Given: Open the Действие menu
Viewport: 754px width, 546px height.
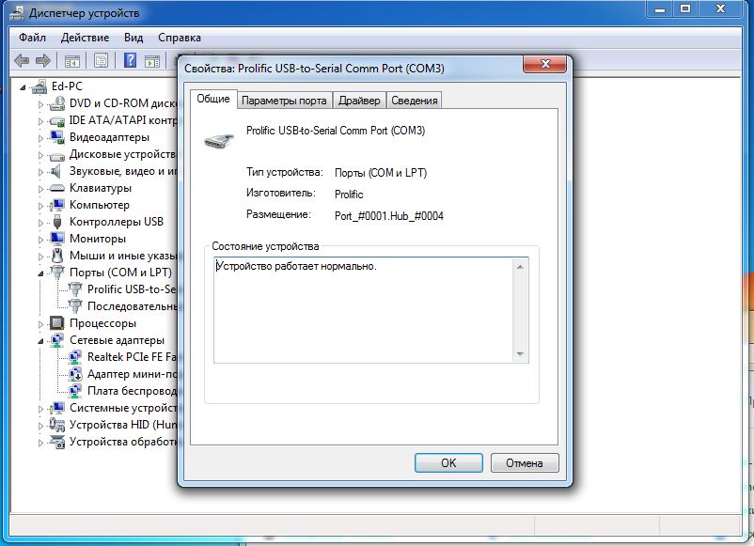Looking at the screenshot, I should [x=85, y=38].
